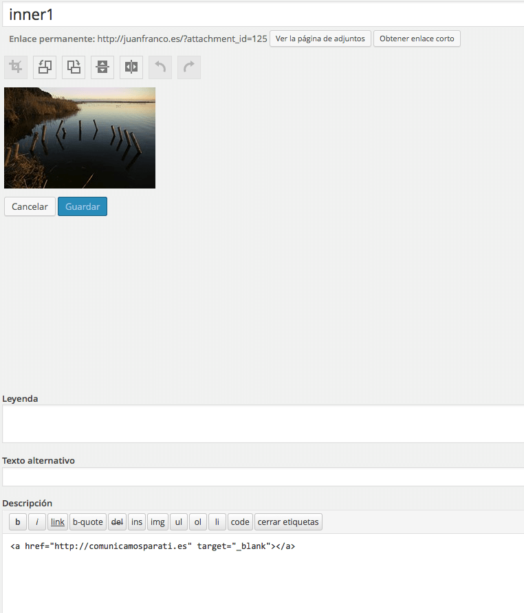Select the Crop tool icon

tap(16, 67)
